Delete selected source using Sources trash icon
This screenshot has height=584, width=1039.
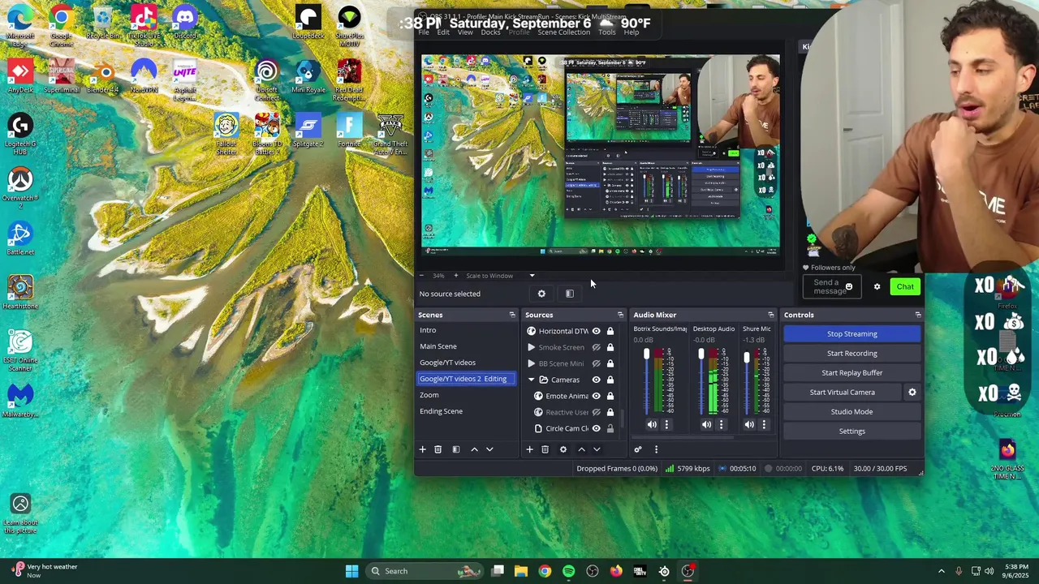(x=545, y=449)
